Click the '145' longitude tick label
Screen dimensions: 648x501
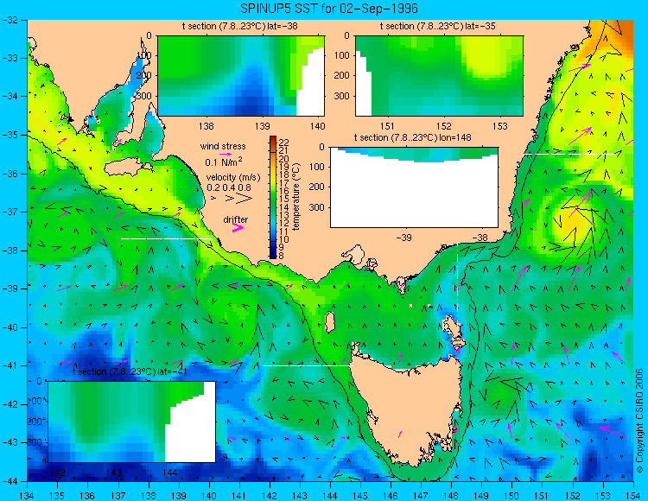(360, 496)
